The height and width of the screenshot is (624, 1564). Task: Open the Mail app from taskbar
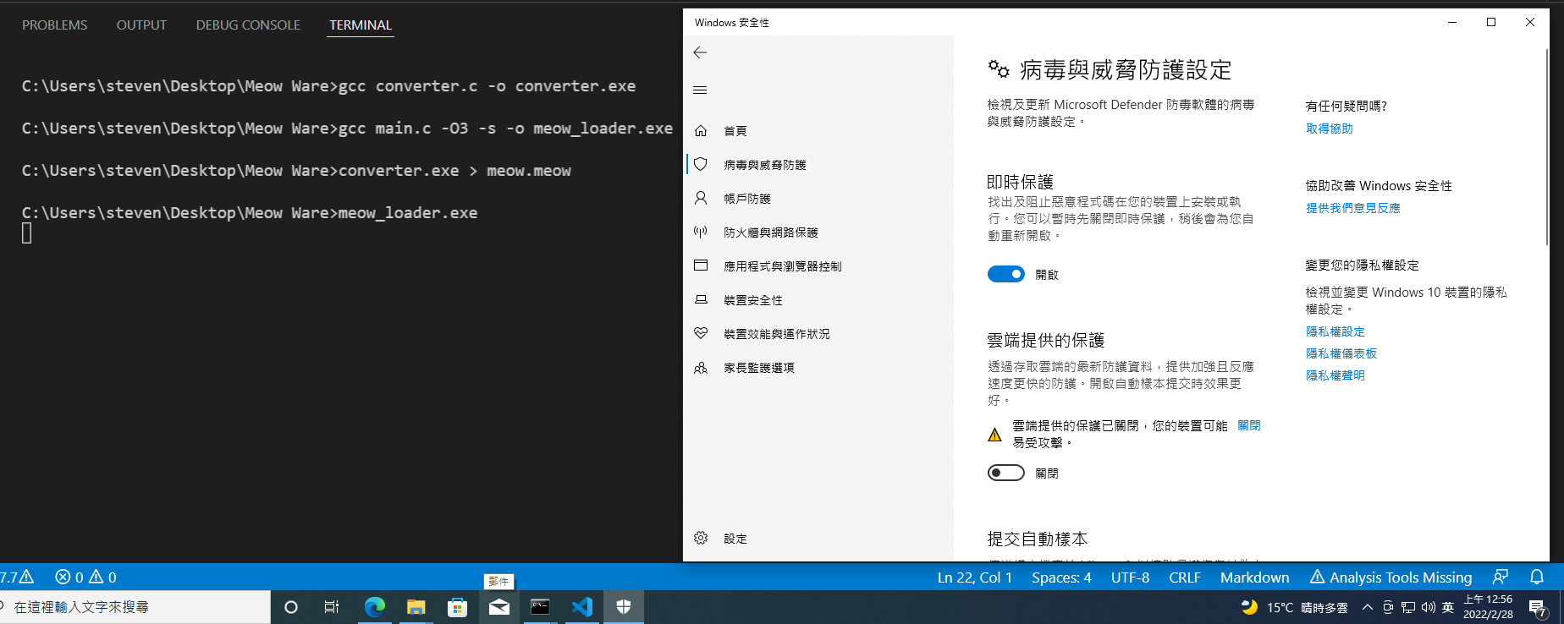pos(498,607)
